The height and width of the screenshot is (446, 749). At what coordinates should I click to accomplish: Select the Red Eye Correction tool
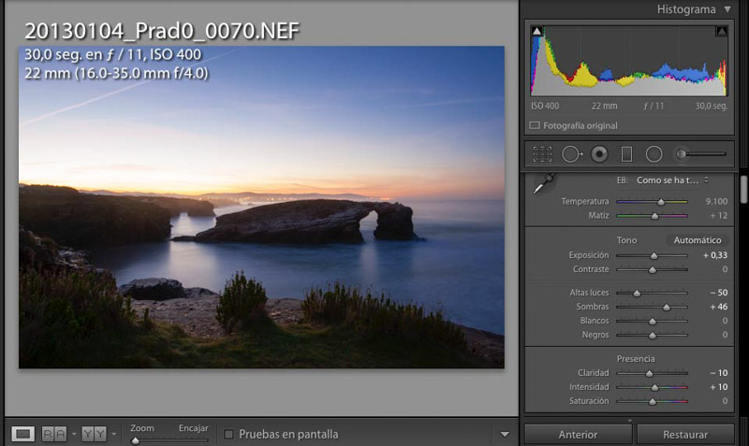coord(599,153)
